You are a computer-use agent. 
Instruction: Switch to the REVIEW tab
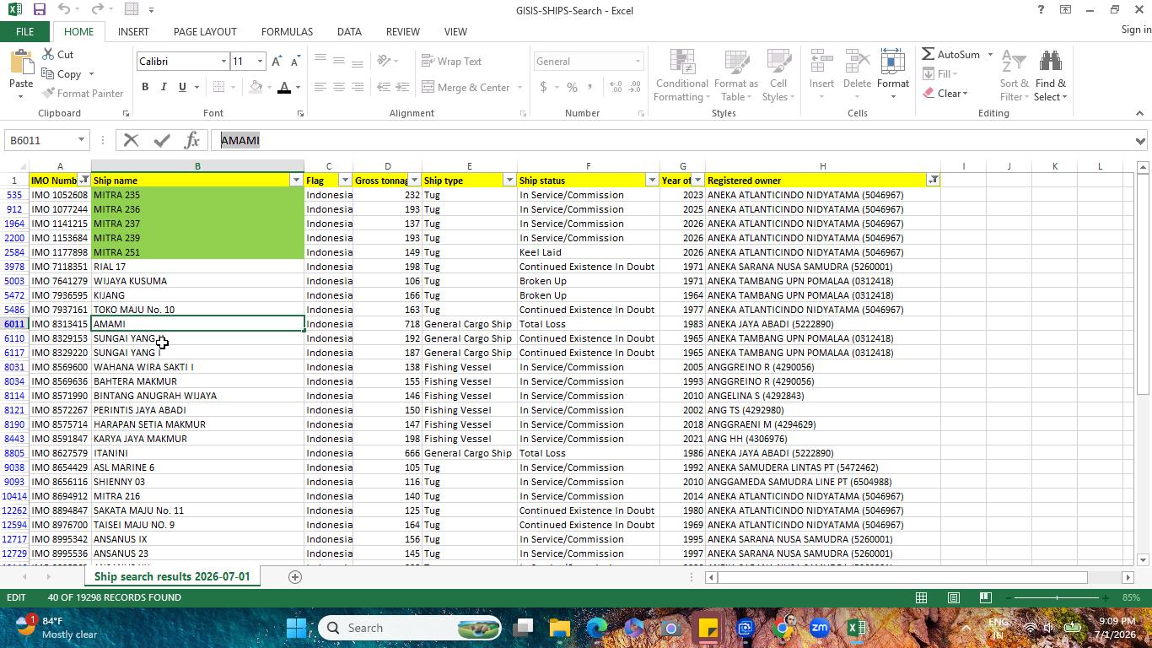[402, 32]
